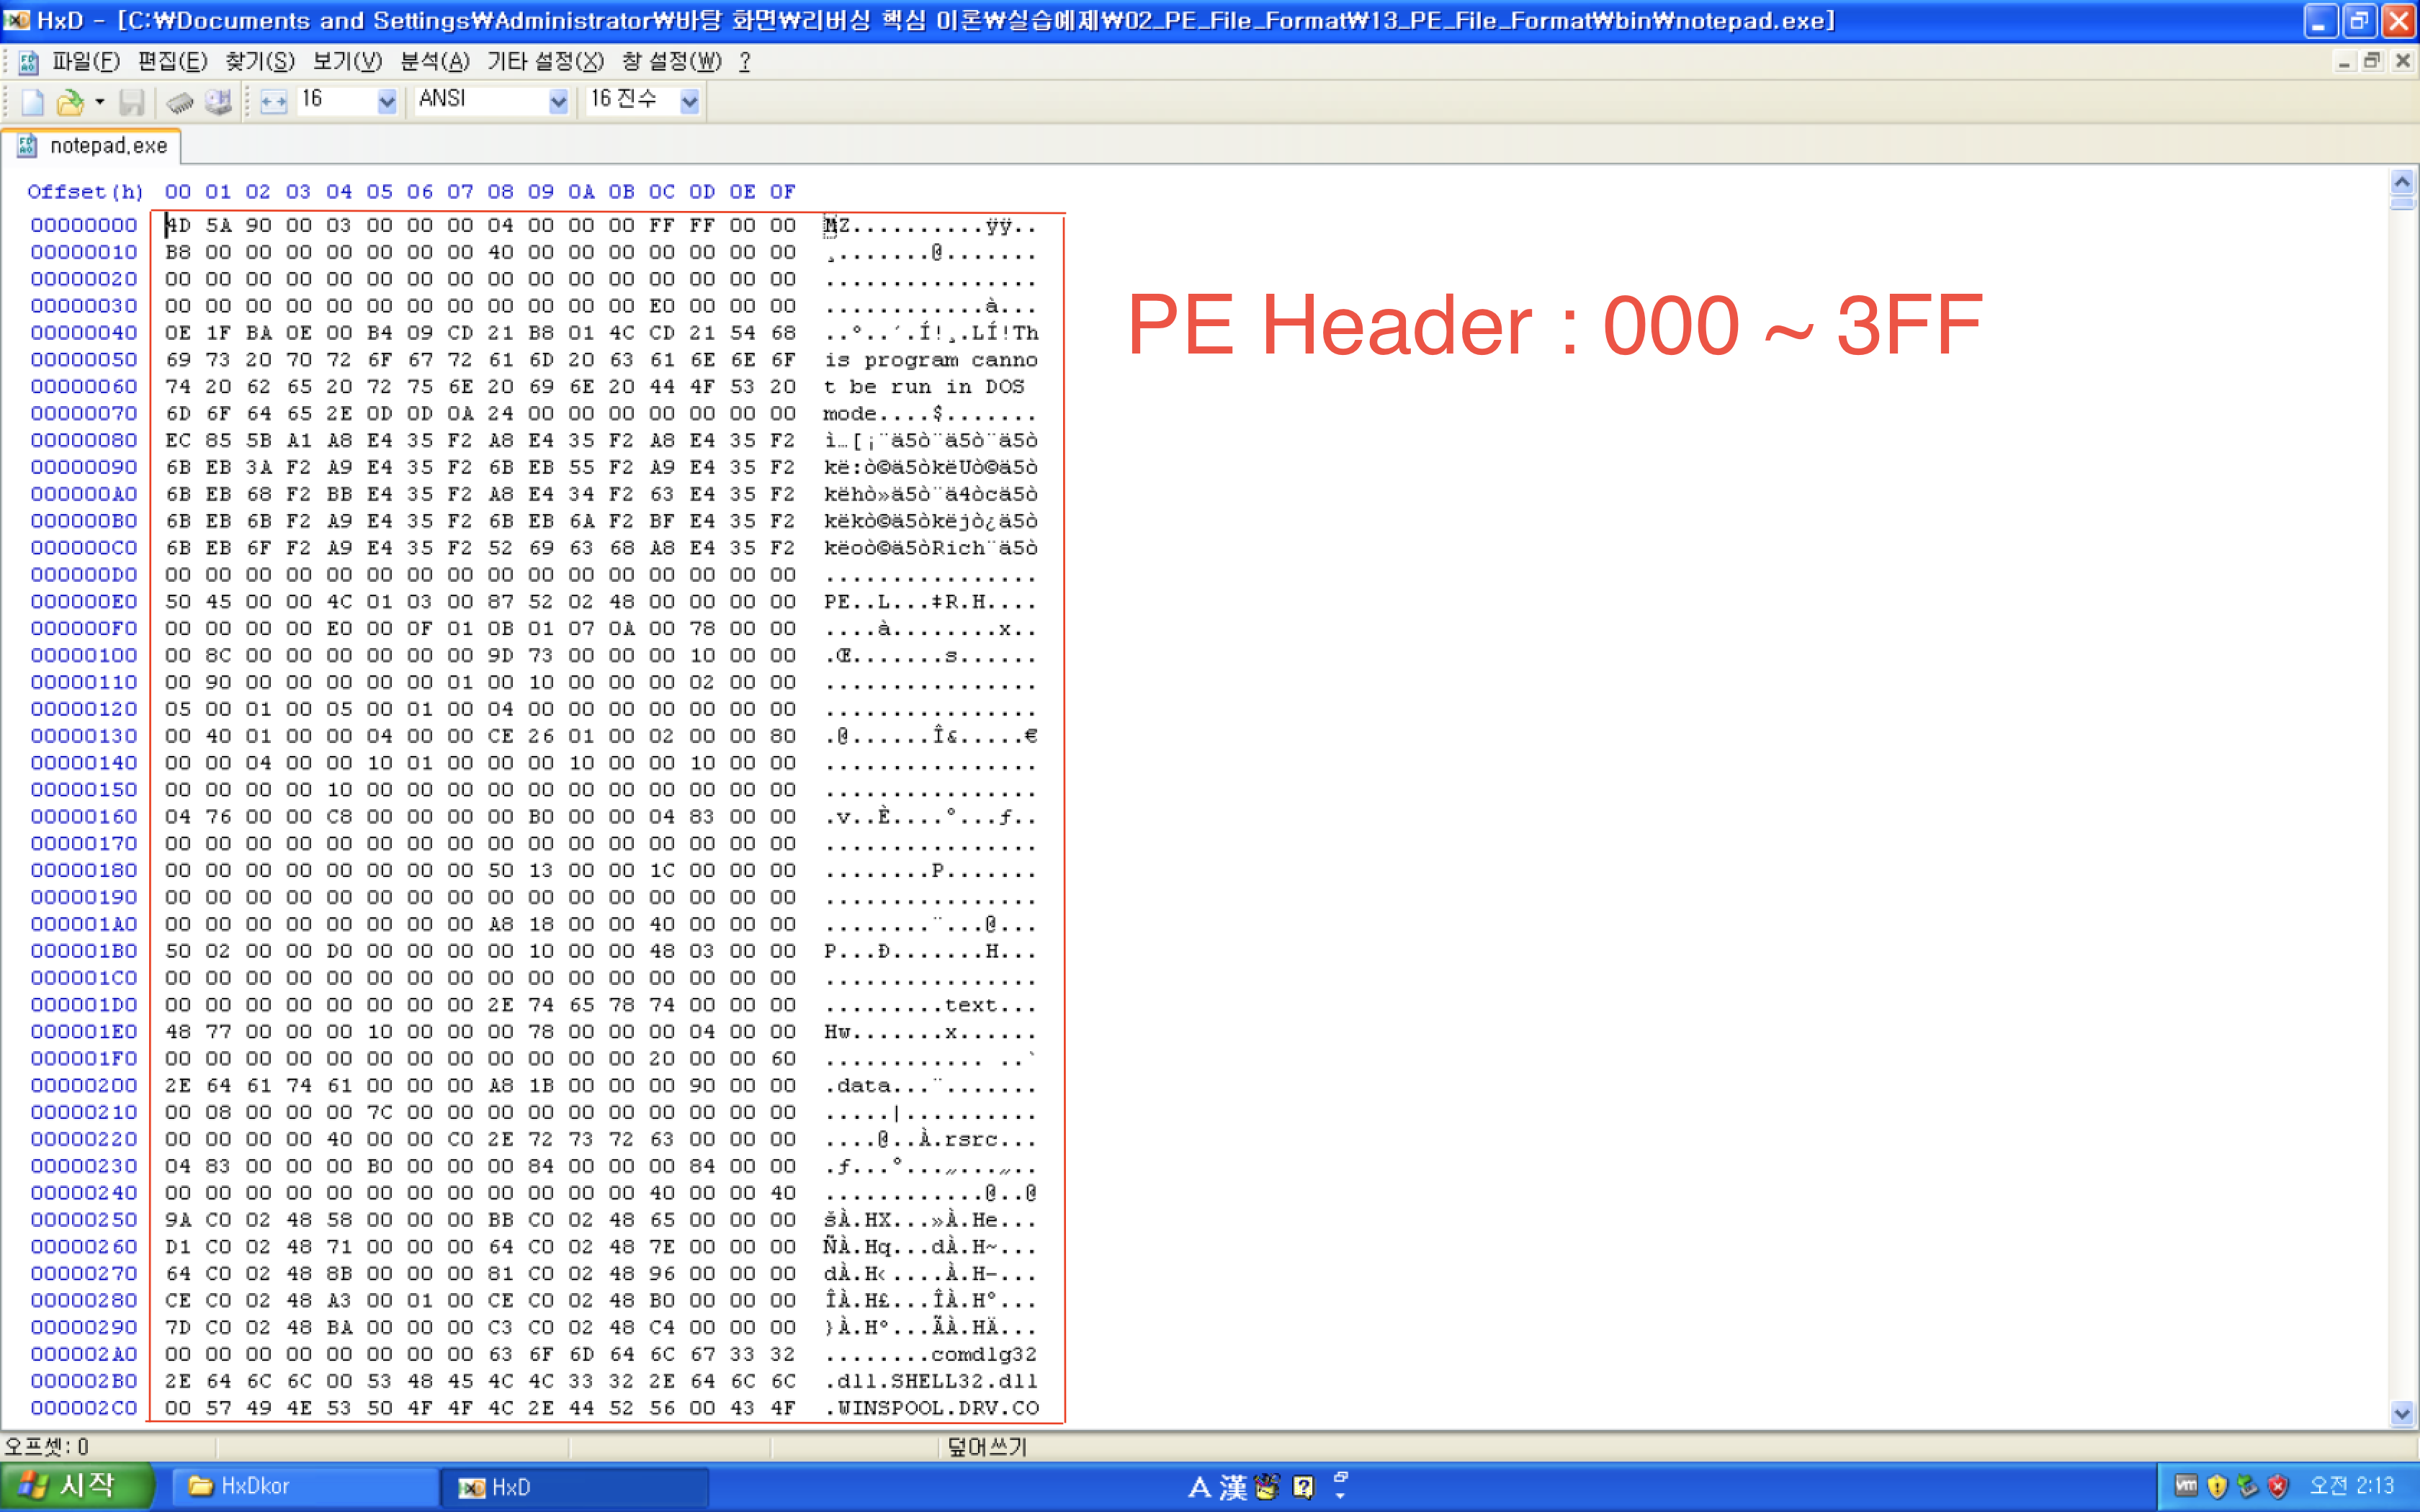Viewport: 2420px width, 1512px height.
Task: Click the 시작 Start button
Action: click(76, 1486)
